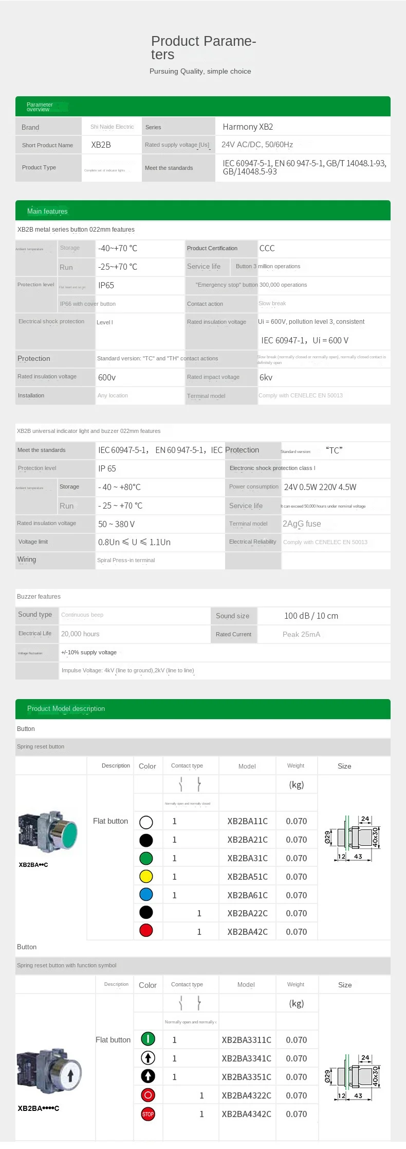Viewport: 406px width, 1149px height.
Task: Select the 50 ~ 380 V value
Action: pyautogui.click(x=117, y=524)
